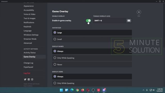Toggle the Enable in-game overlay switch
Image resolution: width=165 pixels, height=93 pixels.
[x=88, y=21]
